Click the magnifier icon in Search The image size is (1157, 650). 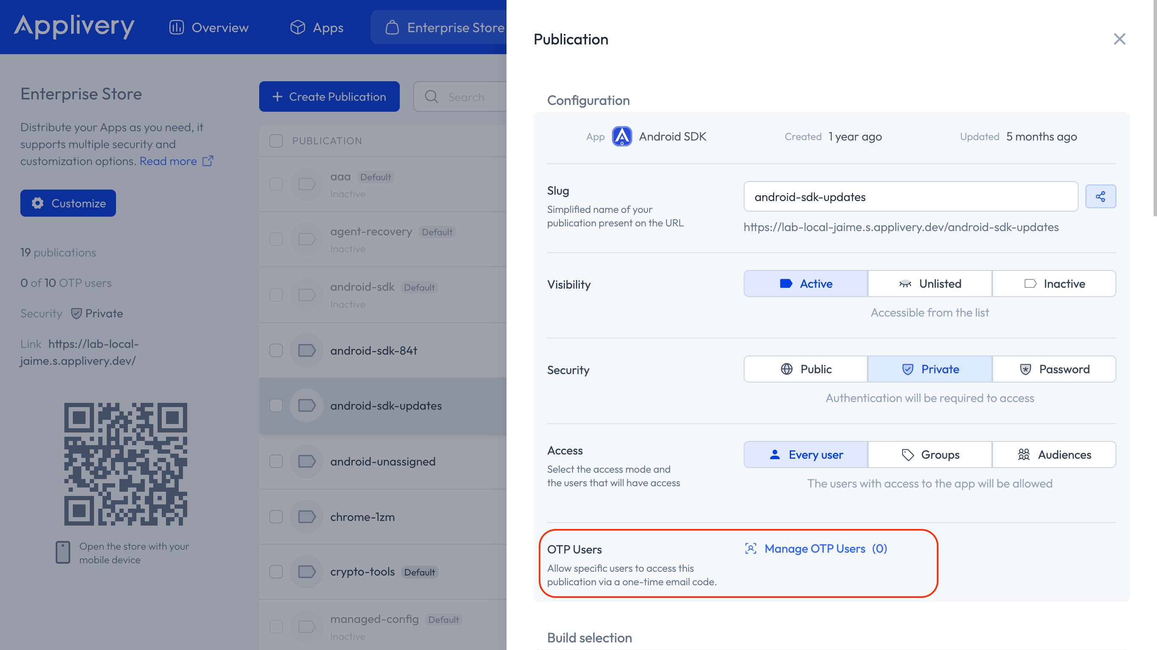431,97
